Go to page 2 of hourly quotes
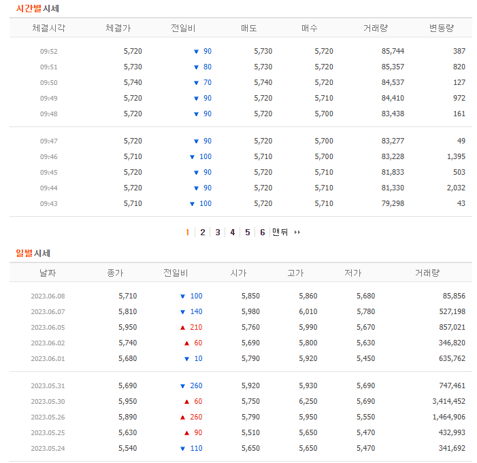The height and width of the screenshot is (463, 477). 203,233
